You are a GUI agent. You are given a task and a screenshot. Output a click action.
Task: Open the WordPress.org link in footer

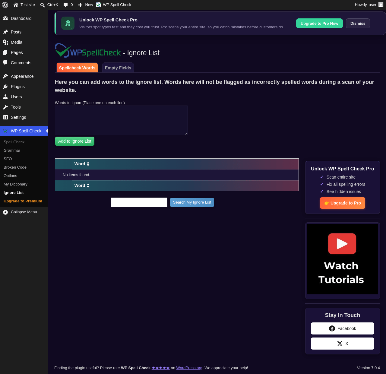click(x=189, y=368)
